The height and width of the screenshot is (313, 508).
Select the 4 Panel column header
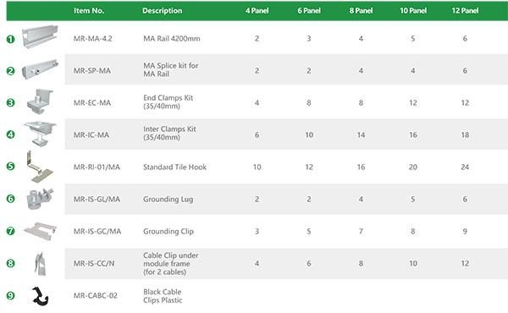[257, 11]
